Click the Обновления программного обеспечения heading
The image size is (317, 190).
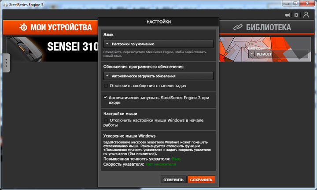144,67
